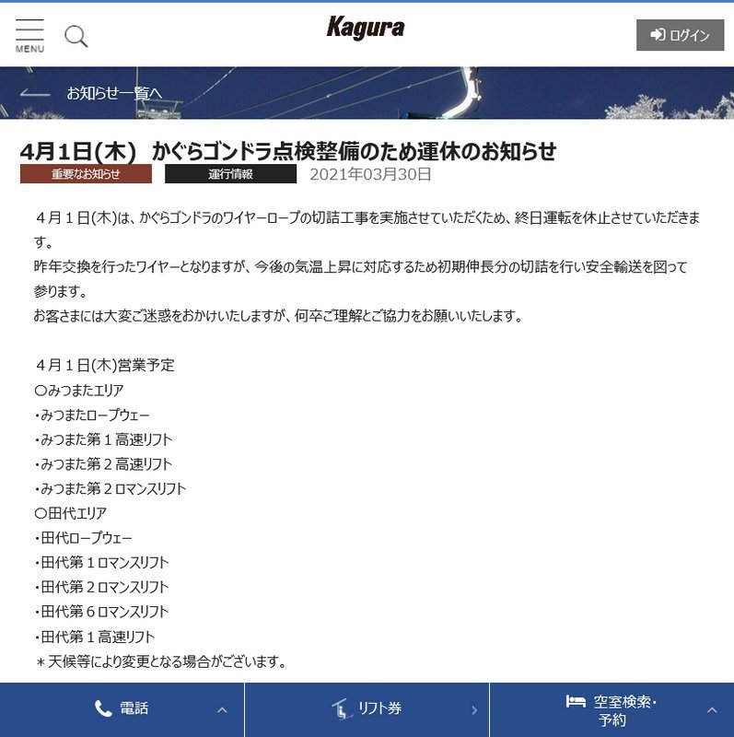Click the left arrow beside お知らせ一覧へ

pos(35,94)
